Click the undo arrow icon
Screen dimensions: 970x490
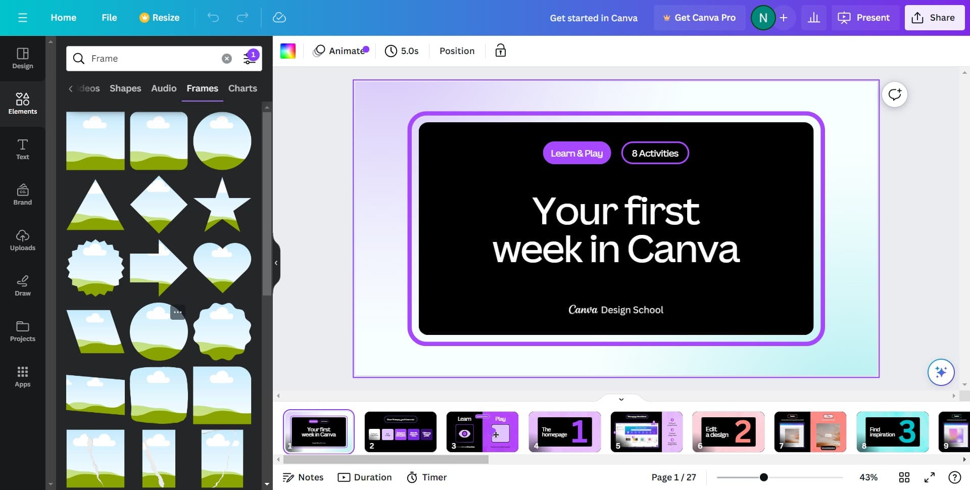coord(213,18)
